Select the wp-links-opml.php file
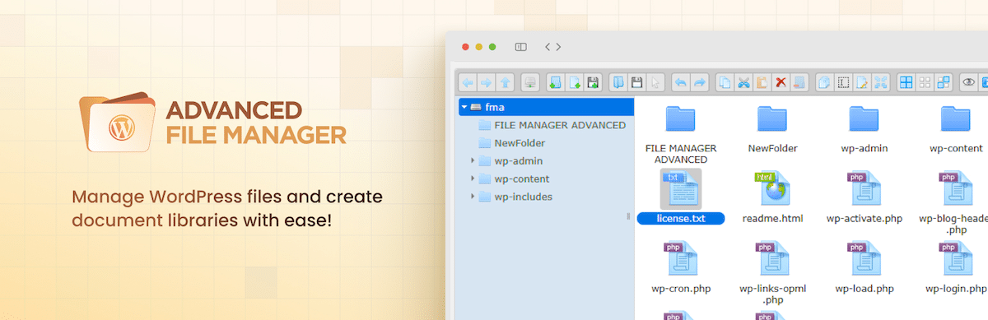Screen dimensions: 988x320 click(x=772, y=272)
